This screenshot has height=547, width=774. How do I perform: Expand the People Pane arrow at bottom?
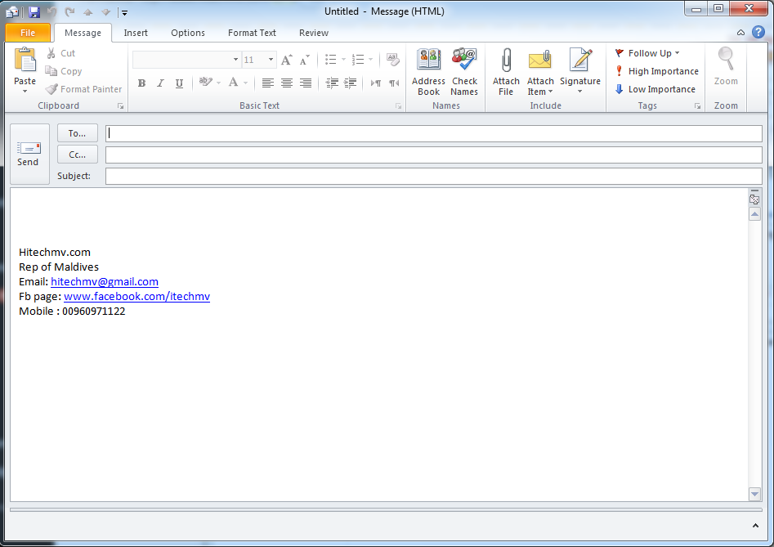755,526
